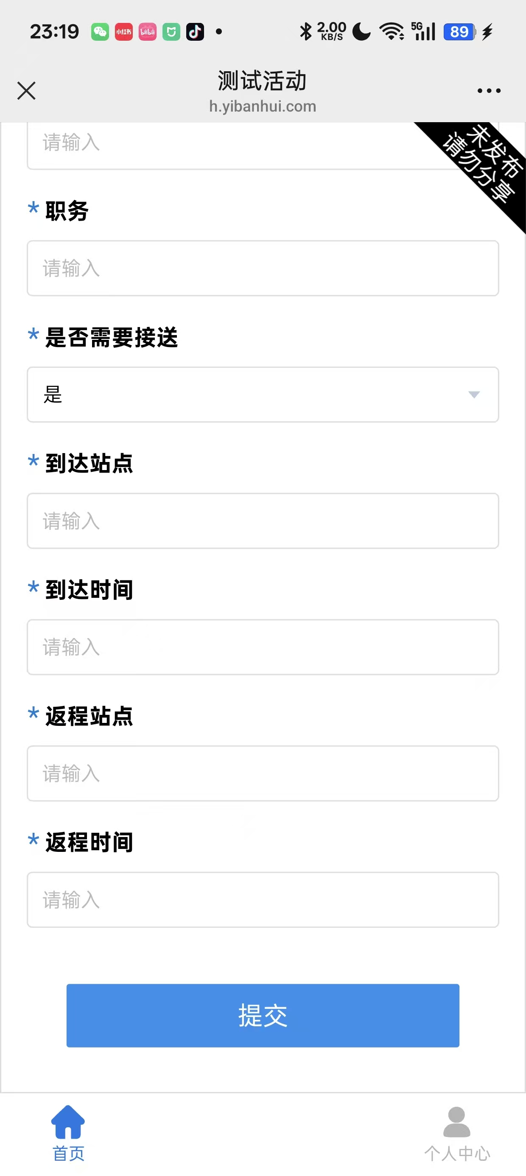526x1176 pixels.
Task: Focus the 职务 input field
Action: pyautogui.click(x=263, y=269)
